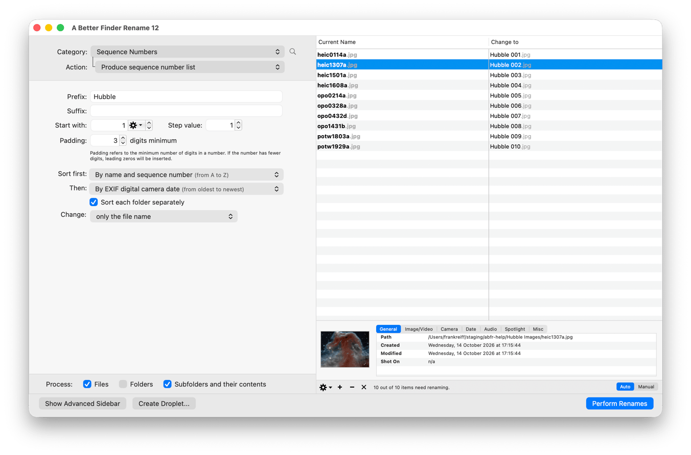Click the Start with stepper arrows
The image size is (691, 455).
pyautogui.click(x=149, y=125)
